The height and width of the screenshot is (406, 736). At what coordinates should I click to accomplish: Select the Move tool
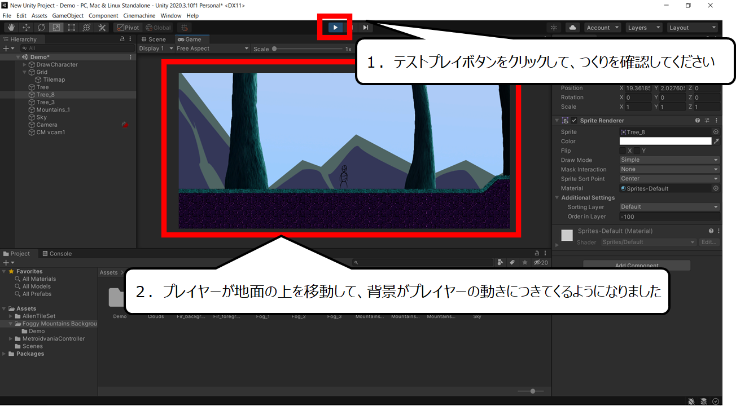point(26,27)
